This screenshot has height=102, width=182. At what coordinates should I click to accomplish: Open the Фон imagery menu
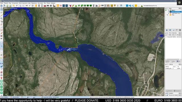pos(45,3)
